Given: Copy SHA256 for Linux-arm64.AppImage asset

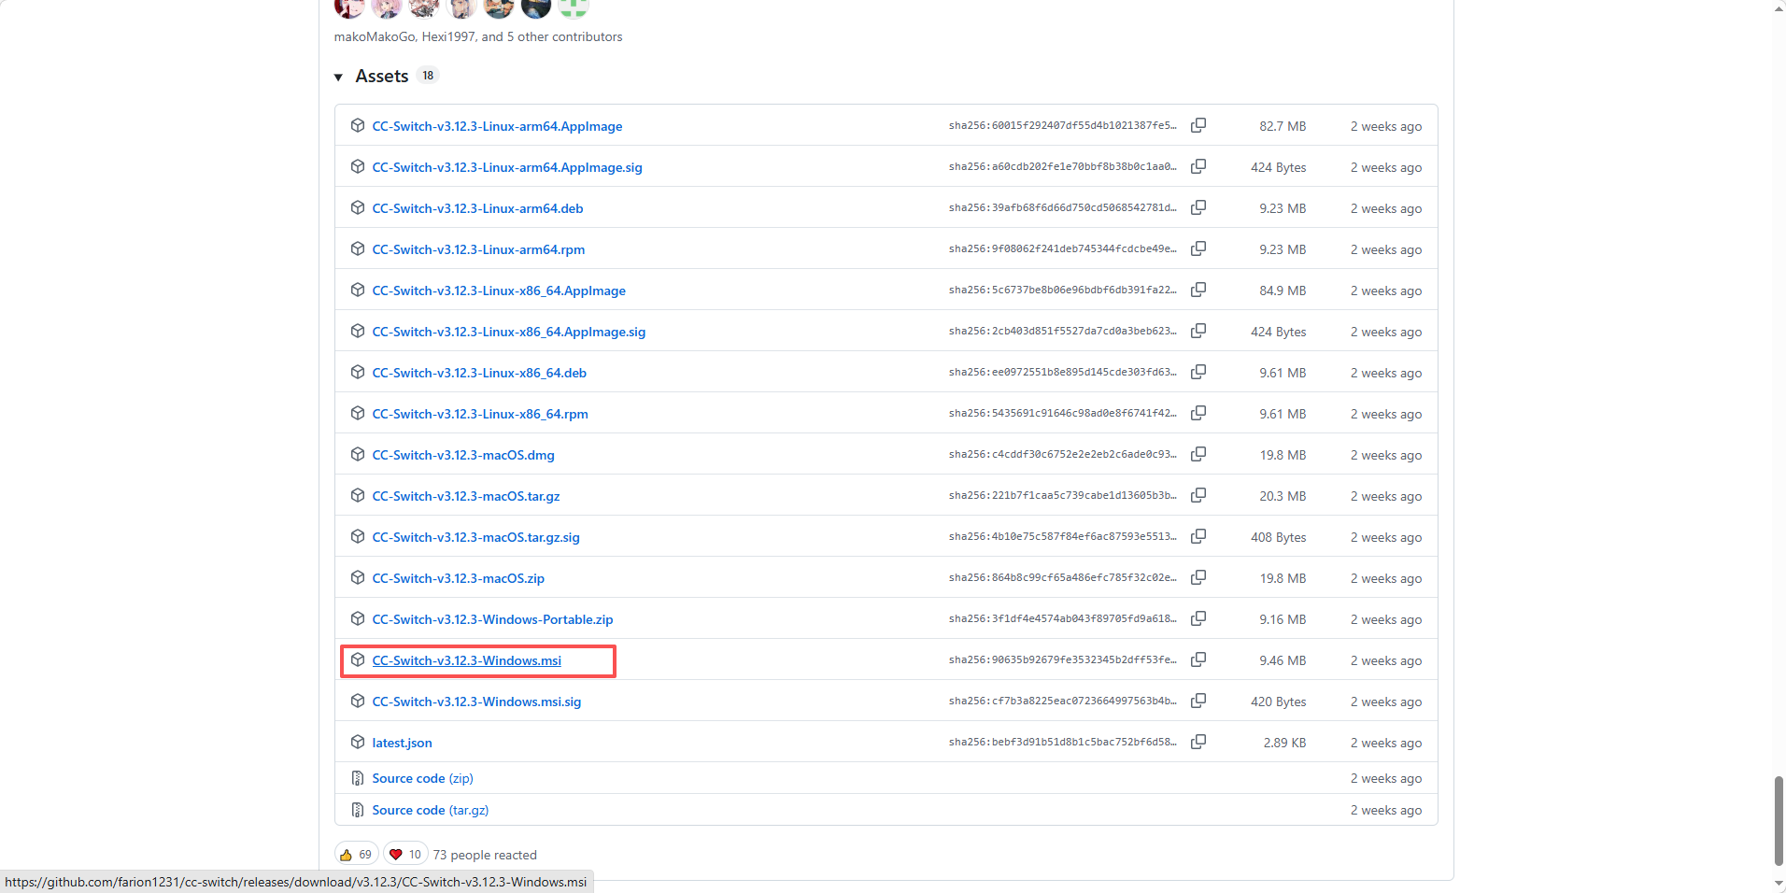Looking at the screenshot, I should [x=1198, y=125].
